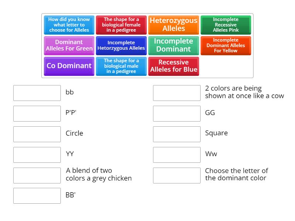Click the biological male pedigree shape tile

pos(121,66)
